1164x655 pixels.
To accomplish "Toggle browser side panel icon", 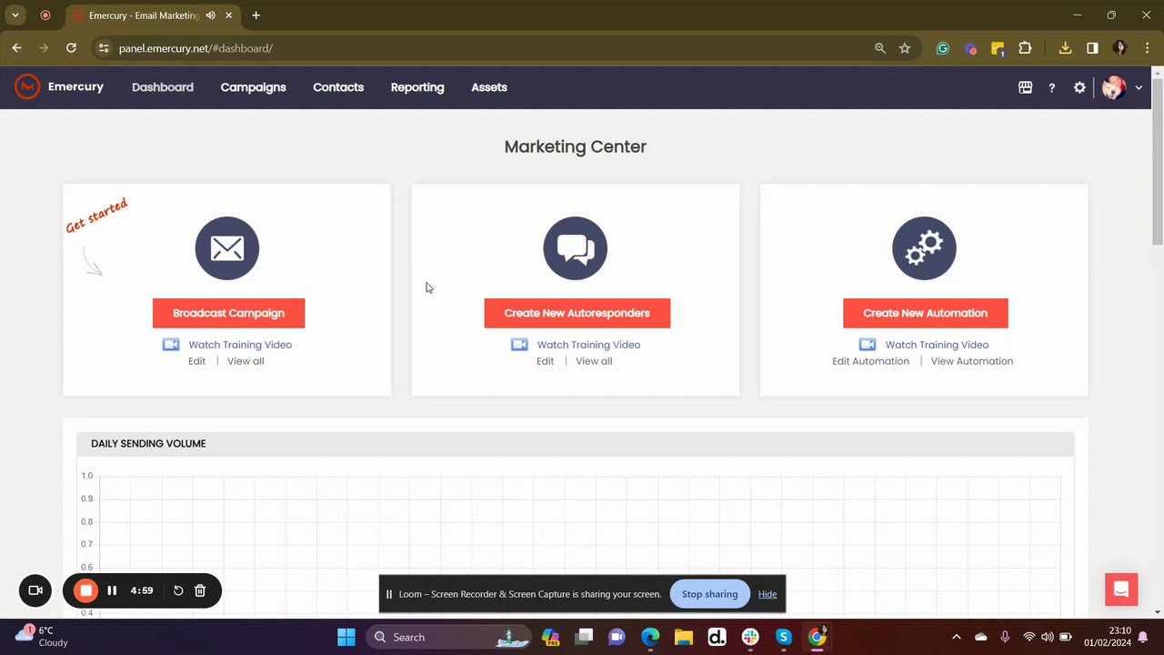I will pyautogui.click(x=1092, y=48).
